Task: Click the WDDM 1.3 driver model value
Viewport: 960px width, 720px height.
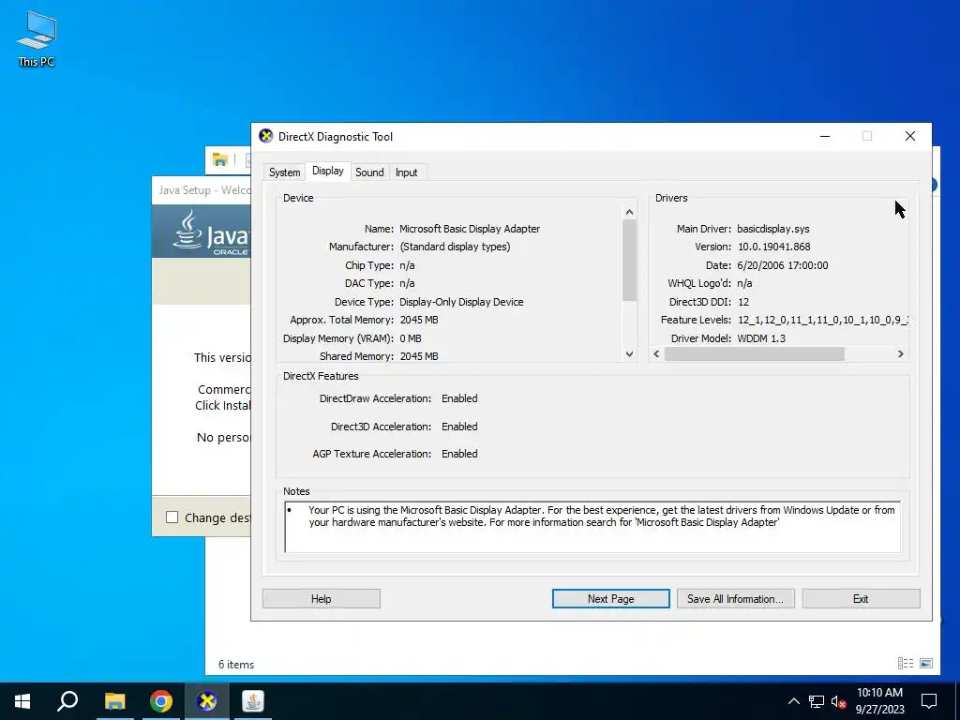Action: click(761, 337)
